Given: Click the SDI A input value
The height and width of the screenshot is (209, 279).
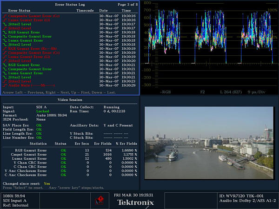Looking at the screenshot, I should (x=42, y=107).
